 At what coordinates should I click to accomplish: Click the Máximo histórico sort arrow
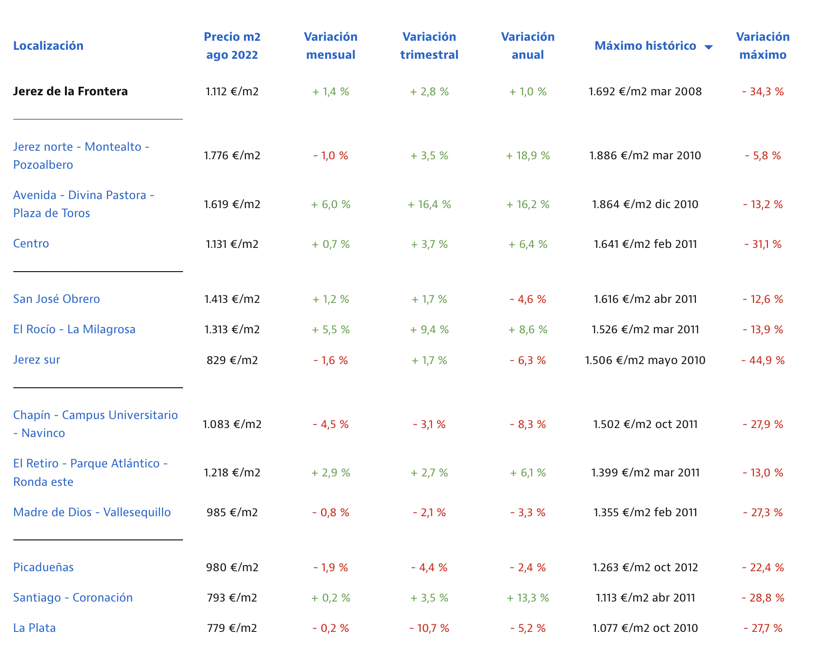pos(709,46)
